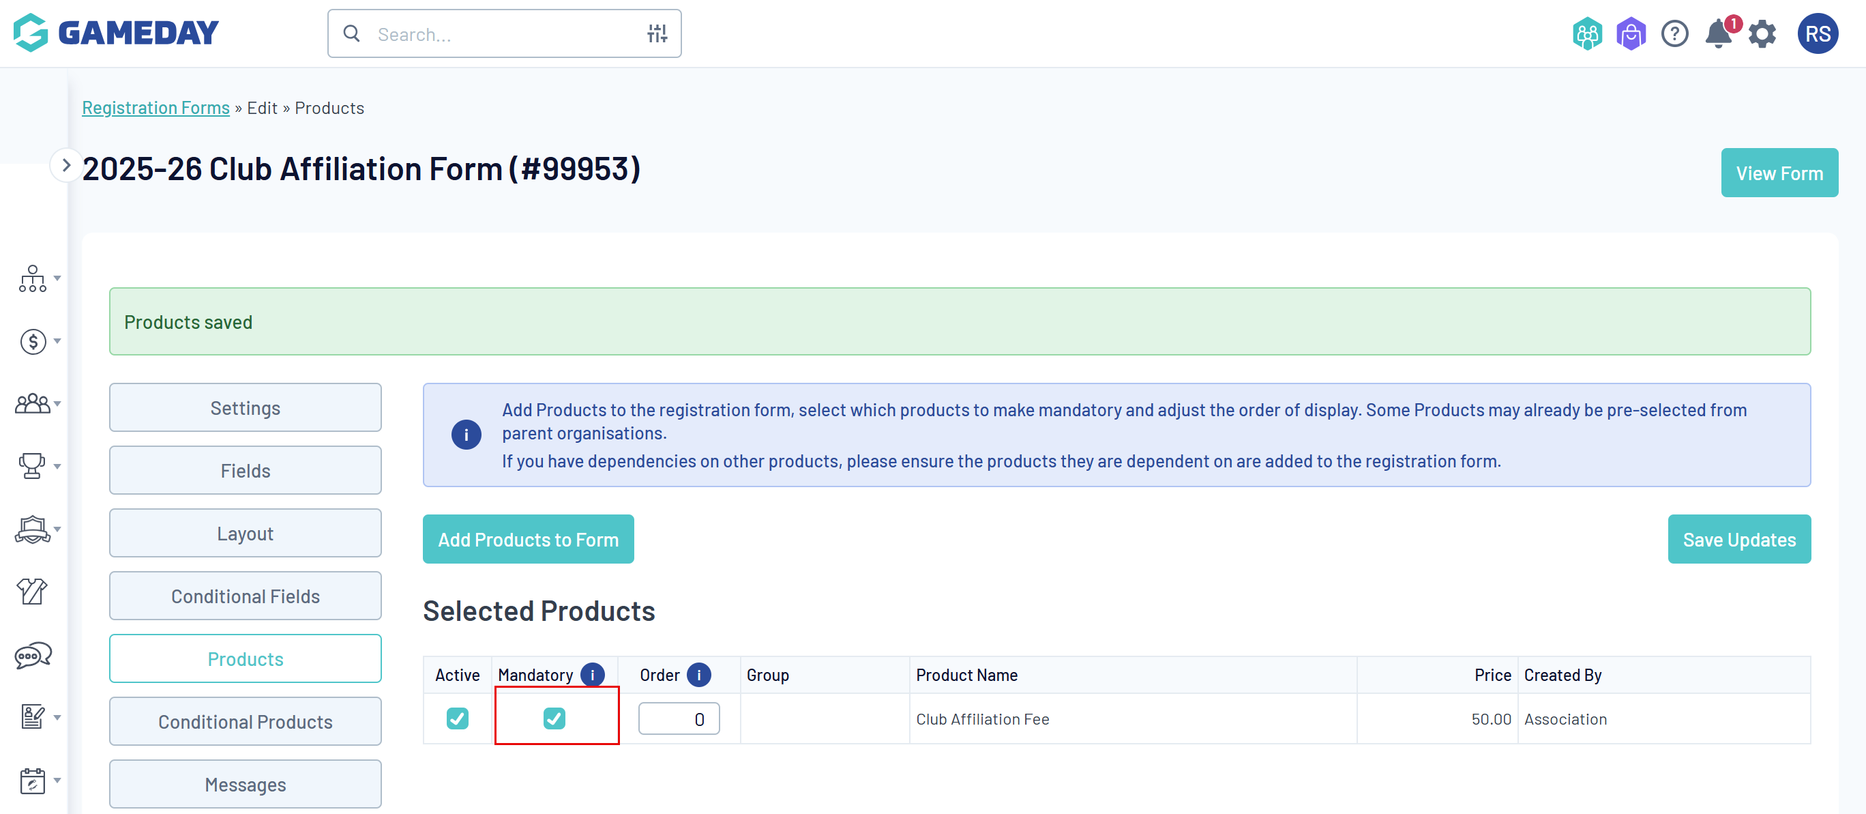Open the settings gear icon
The height and width of the screenshot is (814, 1866).
1762,34
